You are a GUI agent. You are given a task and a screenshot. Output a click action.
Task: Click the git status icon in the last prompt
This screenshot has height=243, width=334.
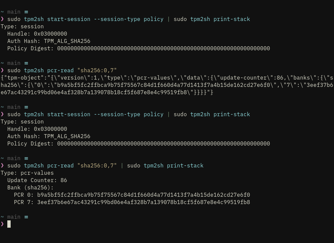point(26,217)
